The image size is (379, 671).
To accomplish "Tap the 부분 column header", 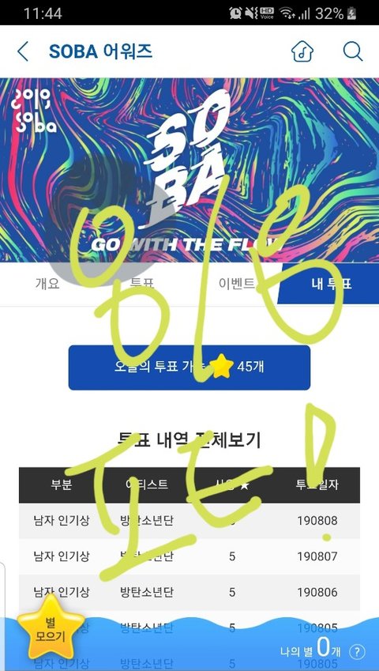I will point(61,484).
